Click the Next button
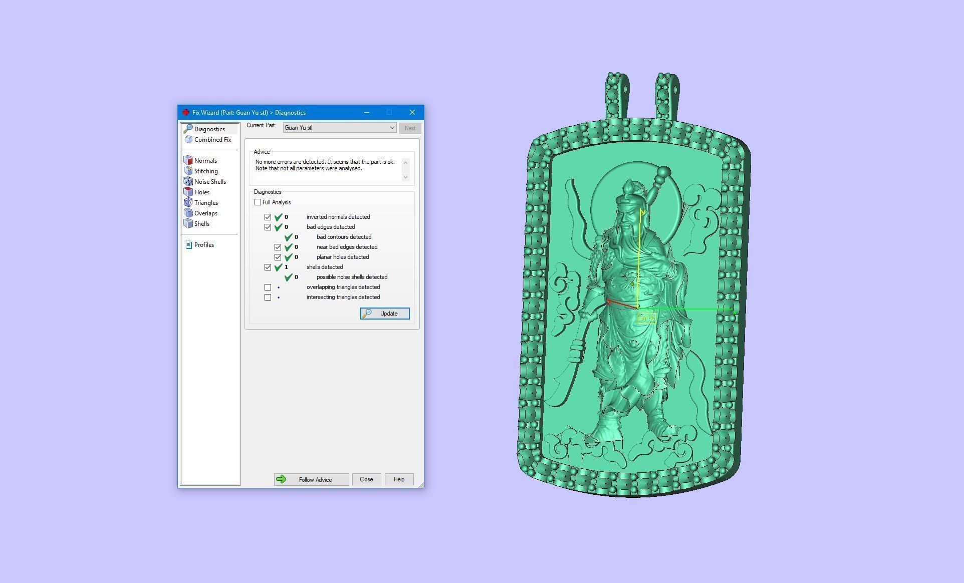This screenshot has width=964, height=583. [410, 128]
